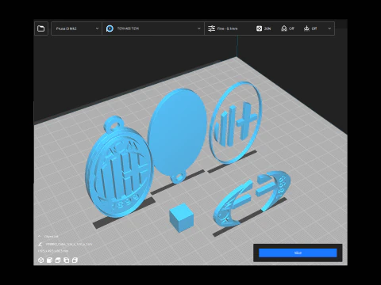The width and height of the screenshot is (381, 285).
Task: Click the extruder nozzle icon
Action: pos(110,28)
